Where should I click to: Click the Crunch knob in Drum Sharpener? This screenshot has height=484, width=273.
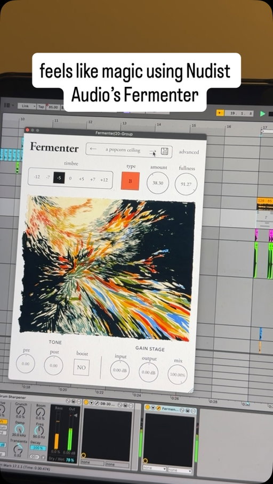pos(20,410)
